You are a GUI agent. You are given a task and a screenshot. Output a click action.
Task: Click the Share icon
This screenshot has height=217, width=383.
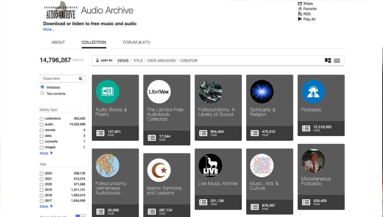click(x=300, y=3)
